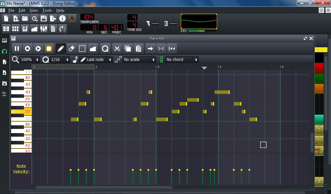Open the Edit menu
The height and width of the screenshot is (194, 331).
[22, 10]
